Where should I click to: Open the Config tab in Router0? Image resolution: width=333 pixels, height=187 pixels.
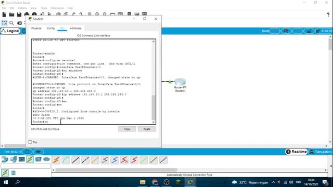[x=51, y=28]
